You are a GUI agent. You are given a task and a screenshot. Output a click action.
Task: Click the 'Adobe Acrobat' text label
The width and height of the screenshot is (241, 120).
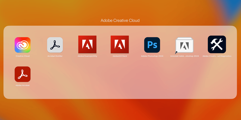tap(23, 85)
